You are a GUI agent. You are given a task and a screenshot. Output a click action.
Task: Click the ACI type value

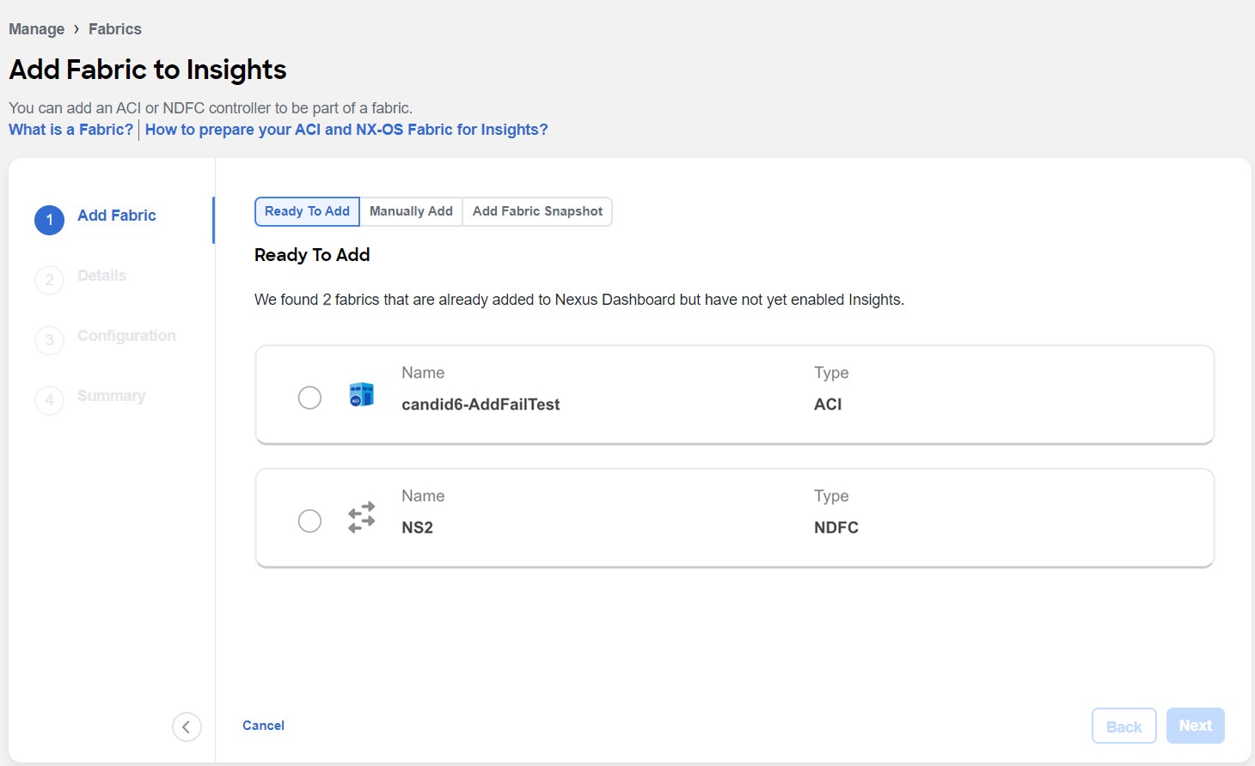click(x=828, y=404)
